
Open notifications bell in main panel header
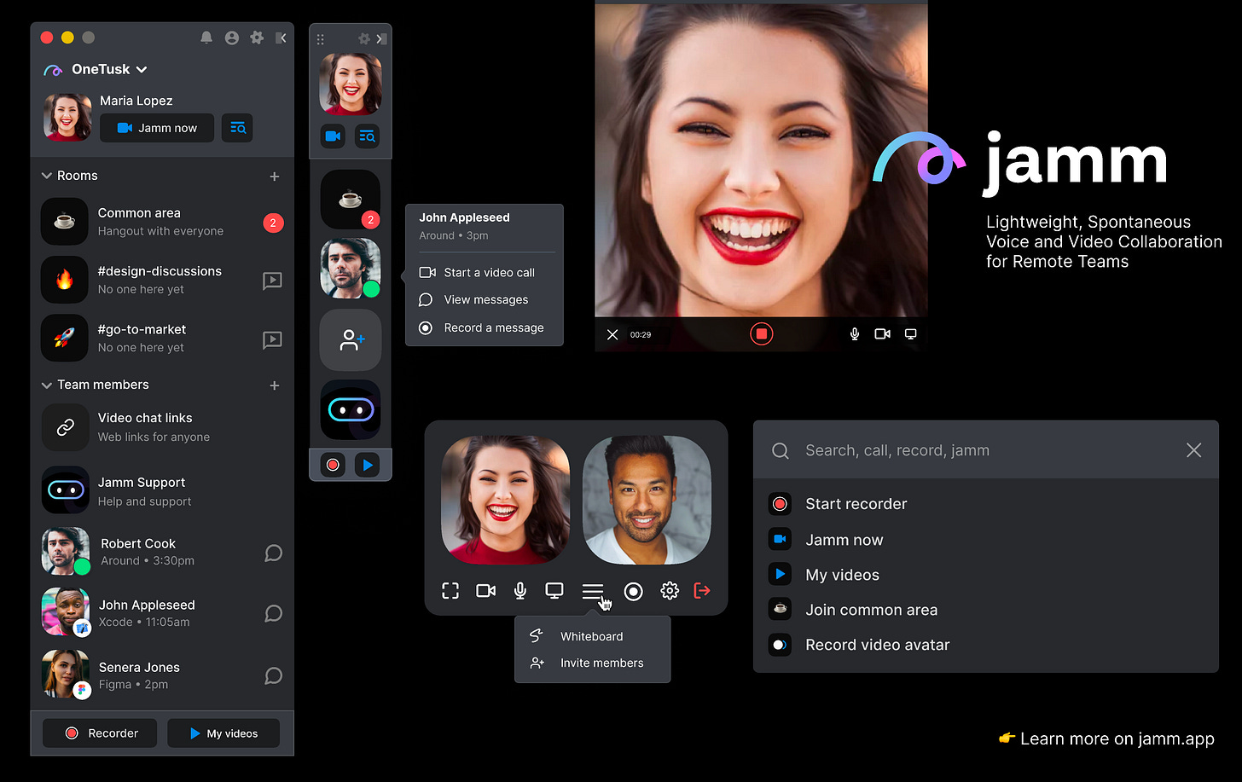(x=206, y=38)
